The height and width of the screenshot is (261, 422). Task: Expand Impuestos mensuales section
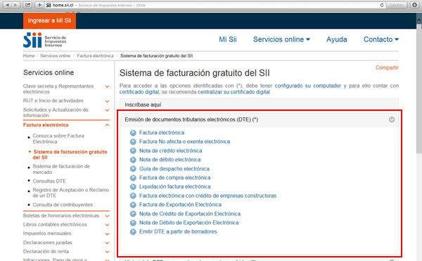[107, 234]
